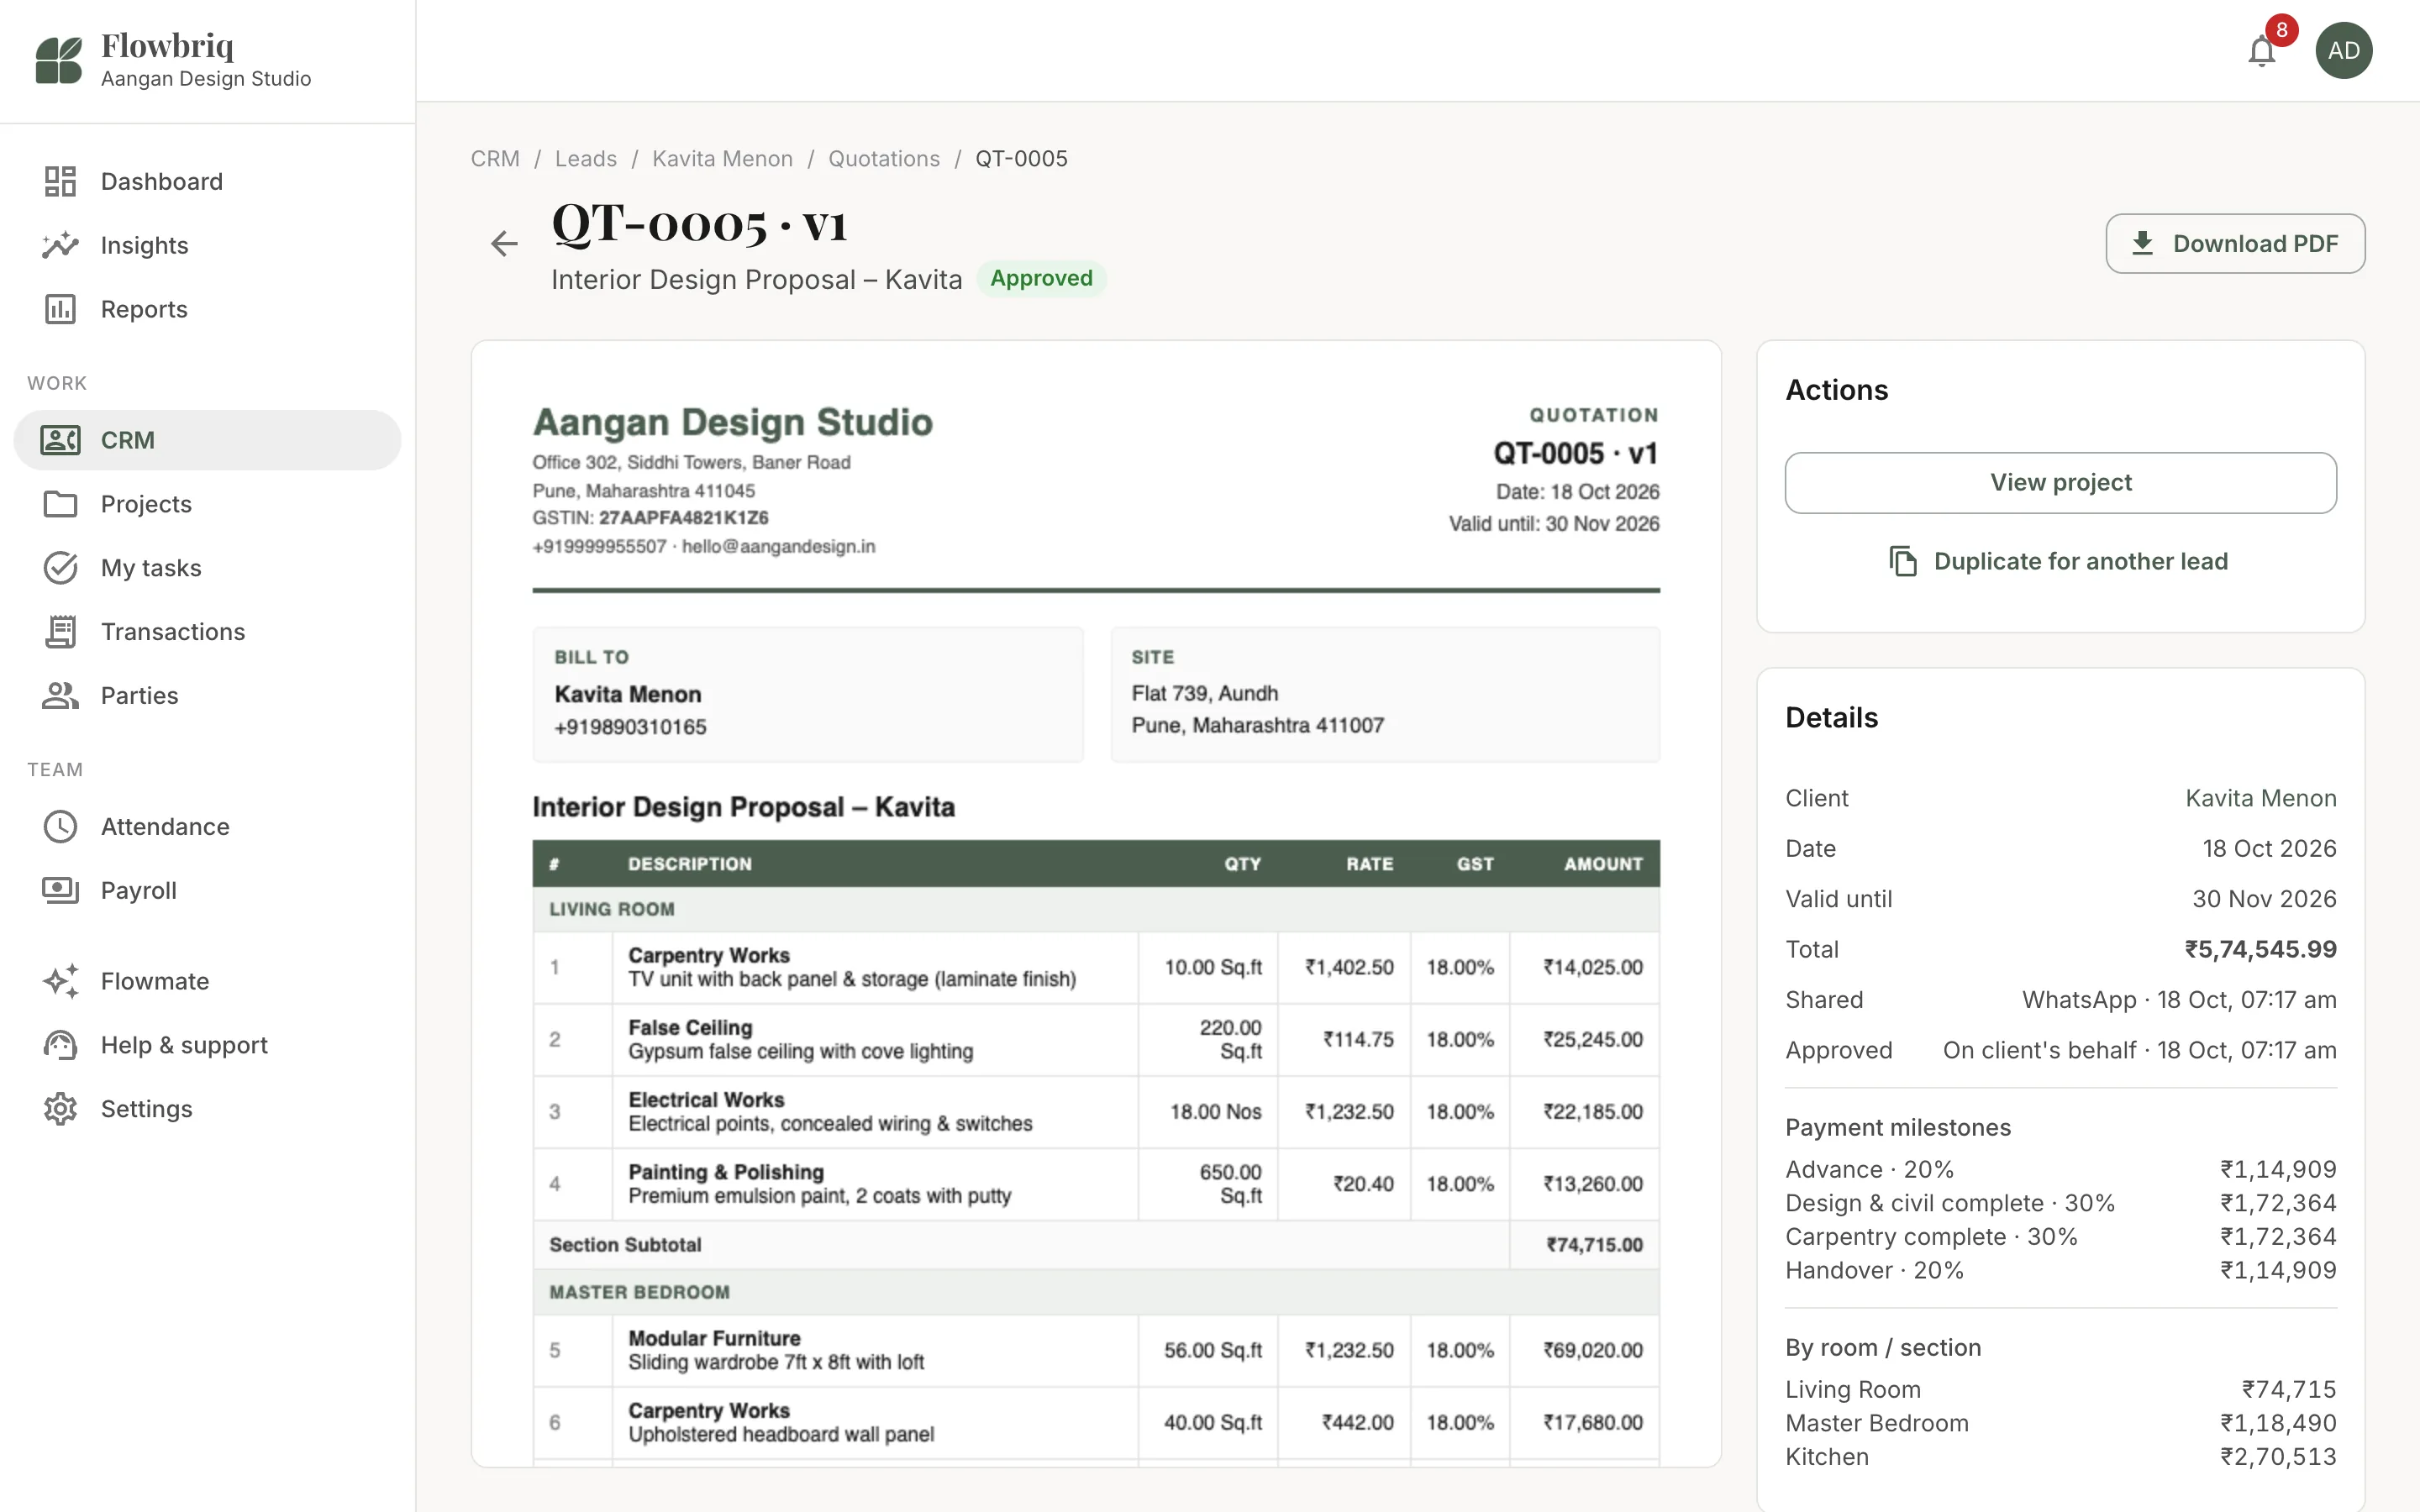Screen dimensions: 2420x1512
Task: Open Quotations breadcrumb link
Action: (x=884, y=158)
